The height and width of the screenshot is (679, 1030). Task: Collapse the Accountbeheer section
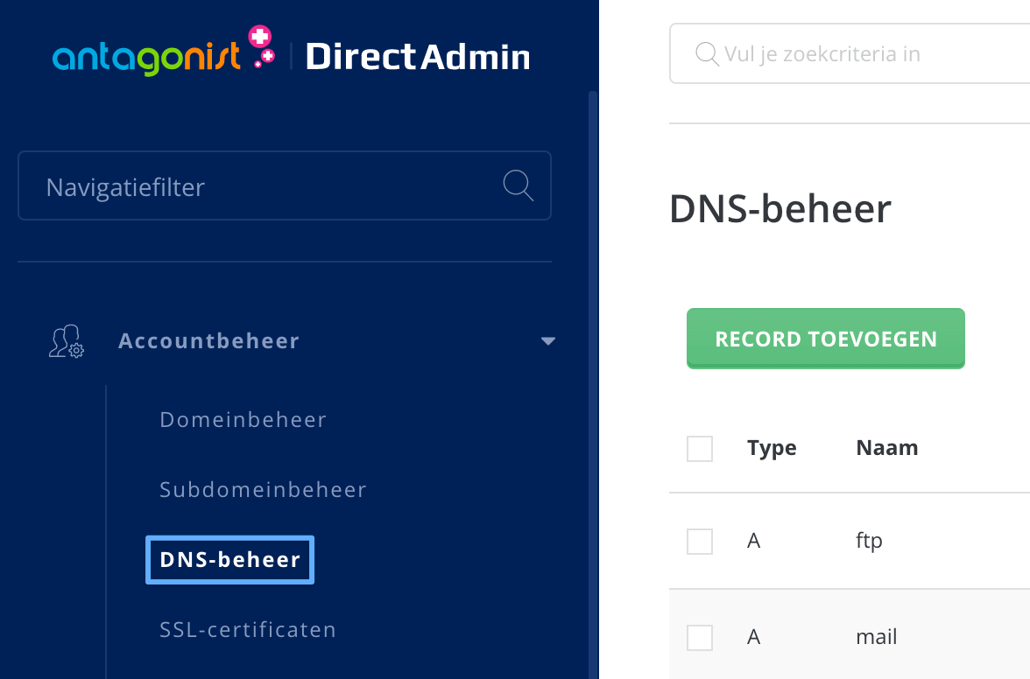click(548, 341)
